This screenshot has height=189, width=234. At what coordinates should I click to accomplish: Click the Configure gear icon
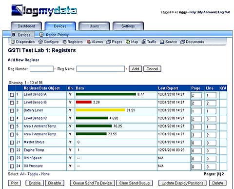click(x=40, y=42)
